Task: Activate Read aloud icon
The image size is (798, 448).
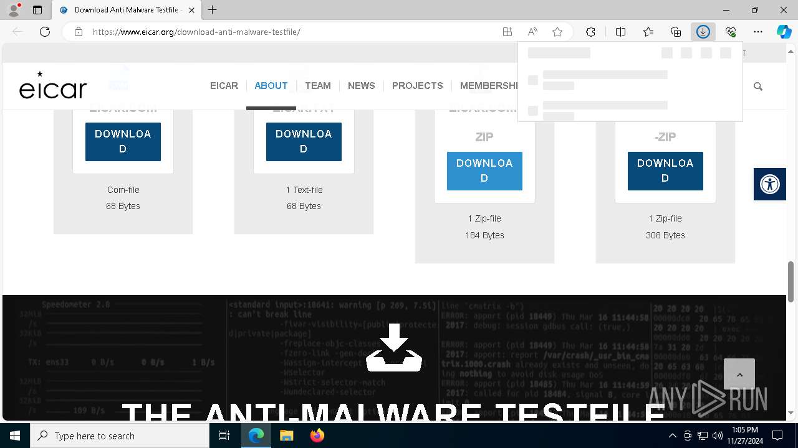Action: click(x=532, y=32)
